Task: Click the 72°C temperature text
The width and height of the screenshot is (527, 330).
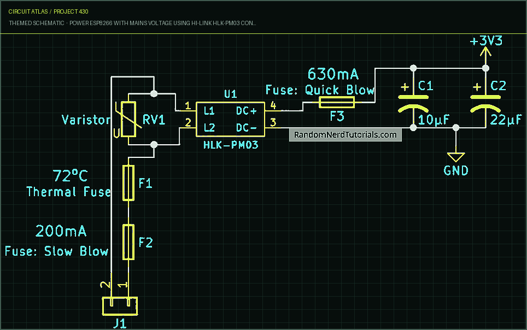Action: [70, 176]
